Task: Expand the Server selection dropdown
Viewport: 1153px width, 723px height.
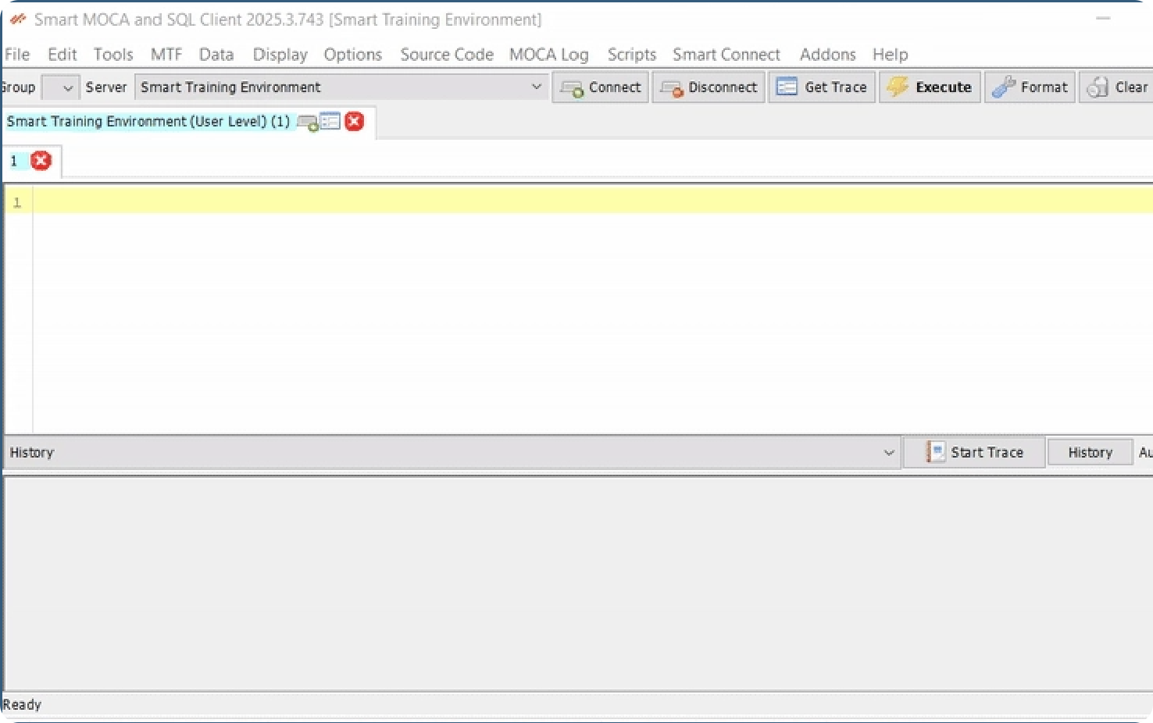Action: (x=536, y=87)
